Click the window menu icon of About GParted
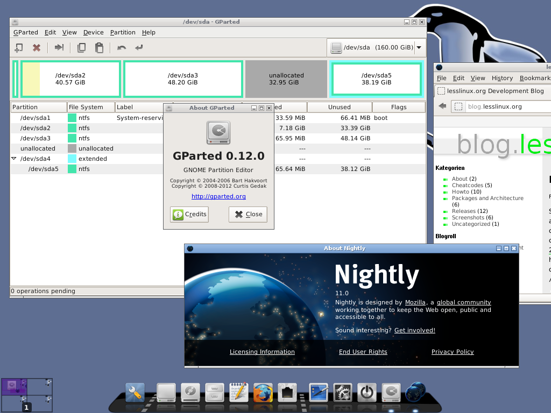The height and width of the screenshot is (413, 551). (169, 108)
